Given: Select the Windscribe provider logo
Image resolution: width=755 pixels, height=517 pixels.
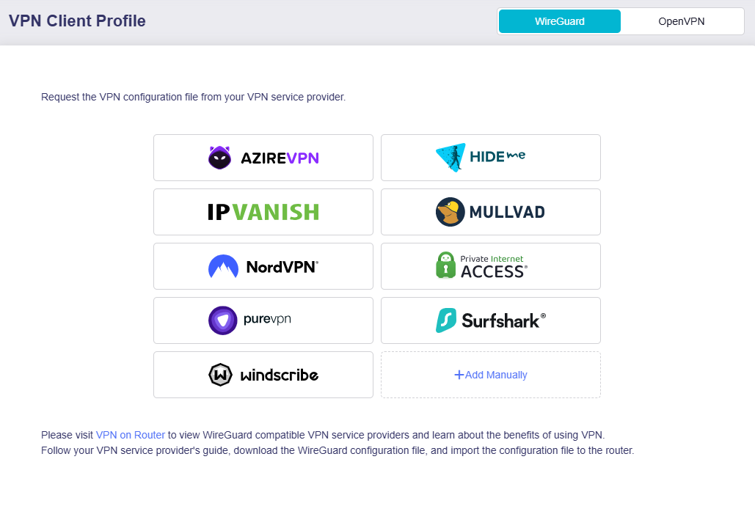Looking at the screenshot, I should tap(263, 374).
